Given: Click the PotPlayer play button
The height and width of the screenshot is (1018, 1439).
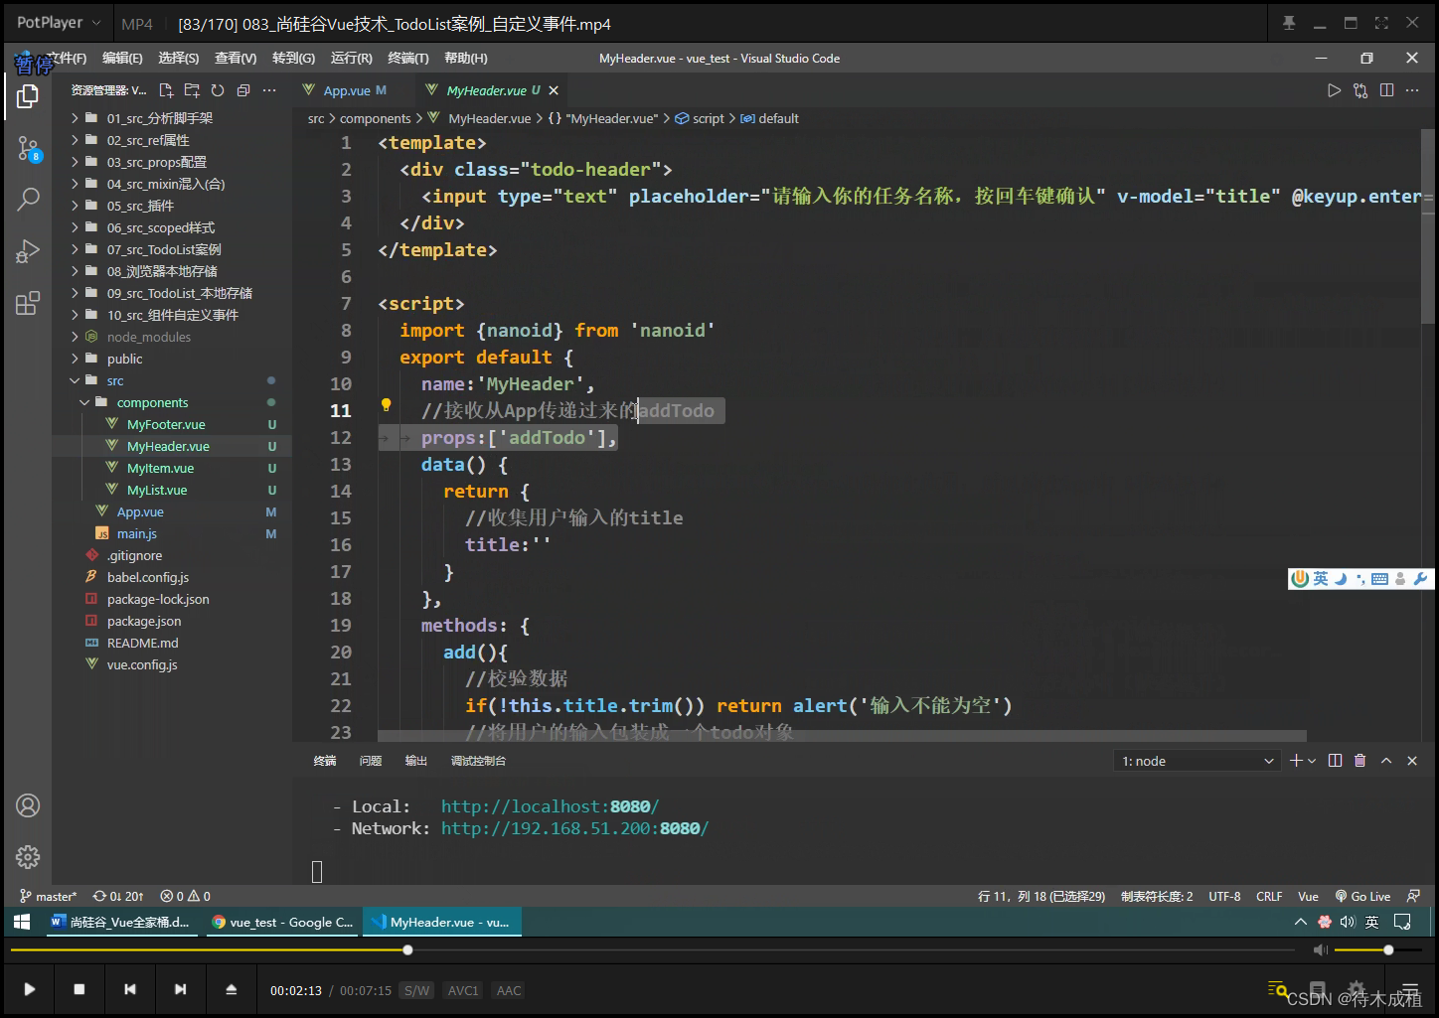Looking at the screenshot, I should (x=29, y=989).
